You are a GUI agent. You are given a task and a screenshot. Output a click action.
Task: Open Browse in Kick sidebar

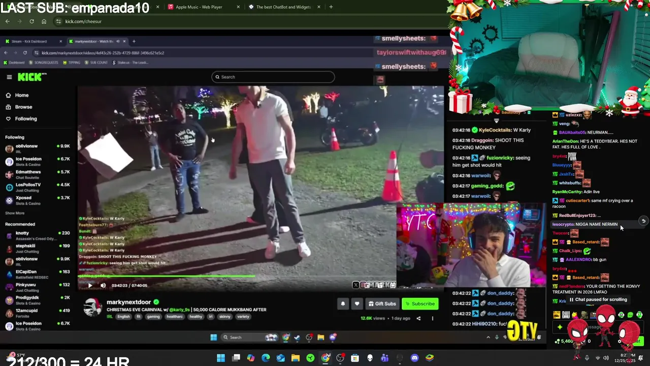point(19,107)
